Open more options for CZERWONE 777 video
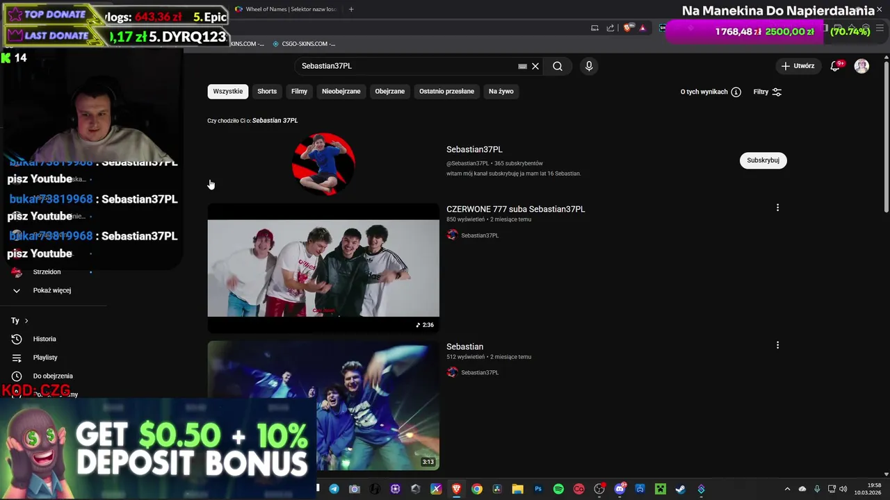Viewport: 890px width, 500px height. (777, 208)
